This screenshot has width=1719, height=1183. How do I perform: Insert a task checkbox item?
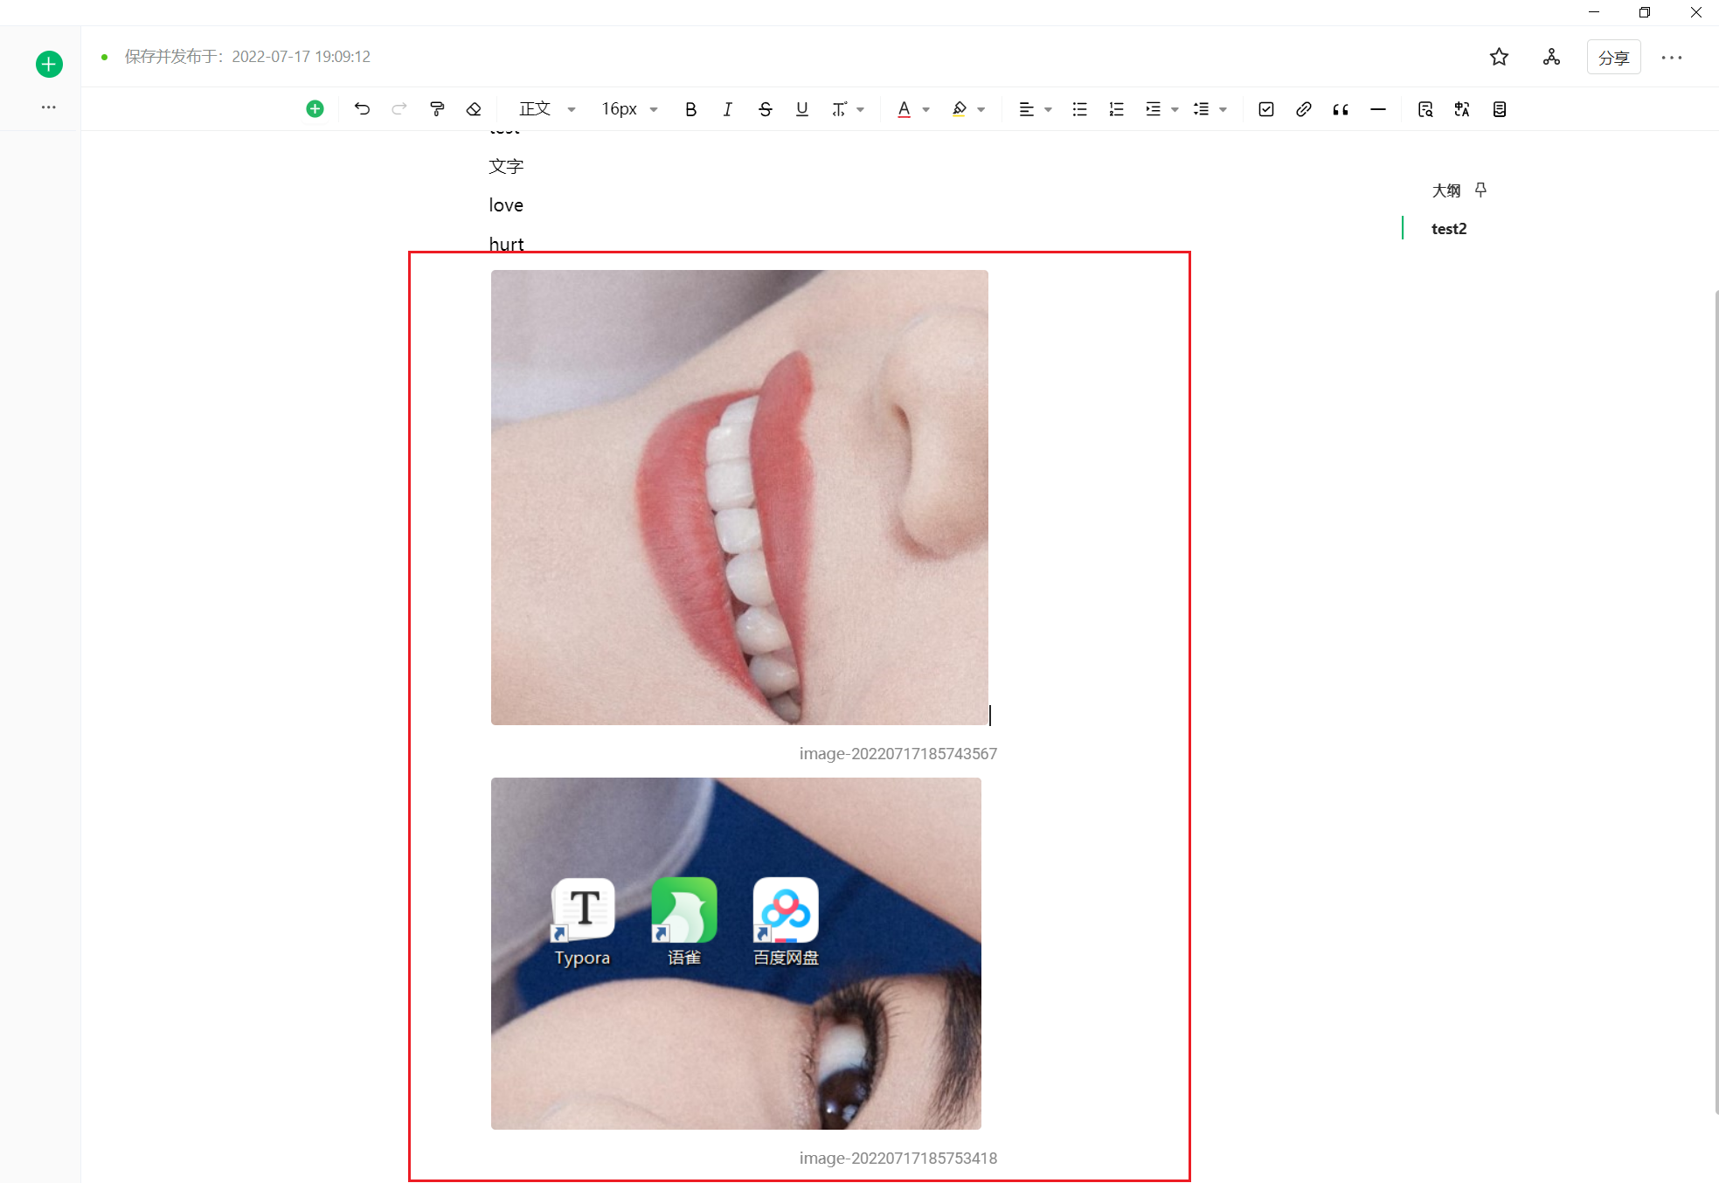pyautogui.click(x=1266, y=109)
